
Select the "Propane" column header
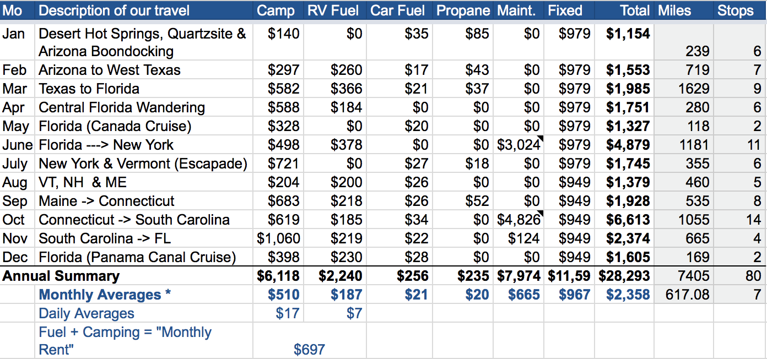click(463, 10)
